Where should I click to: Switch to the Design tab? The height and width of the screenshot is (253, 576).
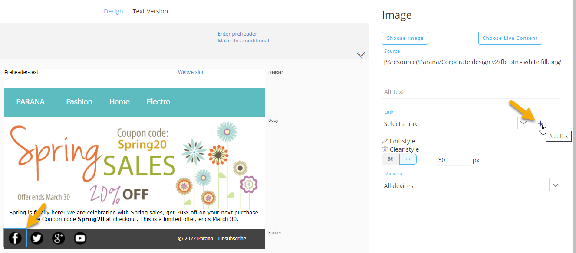click(113, 11)
